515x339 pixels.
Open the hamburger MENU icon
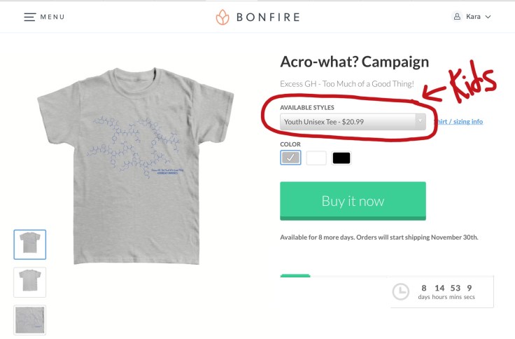29,17
